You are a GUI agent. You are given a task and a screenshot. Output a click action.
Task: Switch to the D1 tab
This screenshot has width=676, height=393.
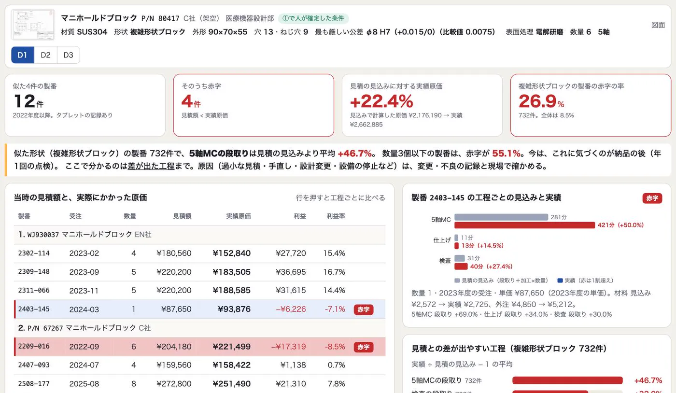pos(22,55)
